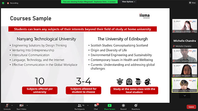Click the green encryption shield icon
Viewport: 198px width, 111px height.
click(3, 3)
